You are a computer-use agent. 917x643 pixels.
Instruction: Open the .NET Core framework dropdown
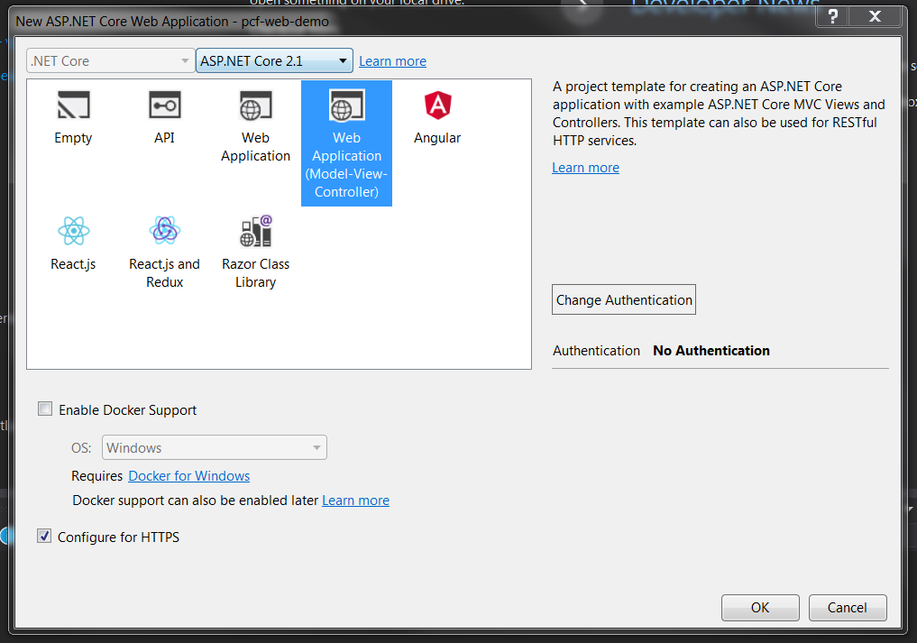point(110,60)
